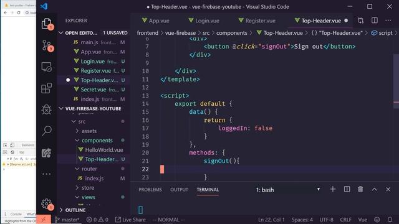Click the VS Code logo menu

(x=44, y=6)
